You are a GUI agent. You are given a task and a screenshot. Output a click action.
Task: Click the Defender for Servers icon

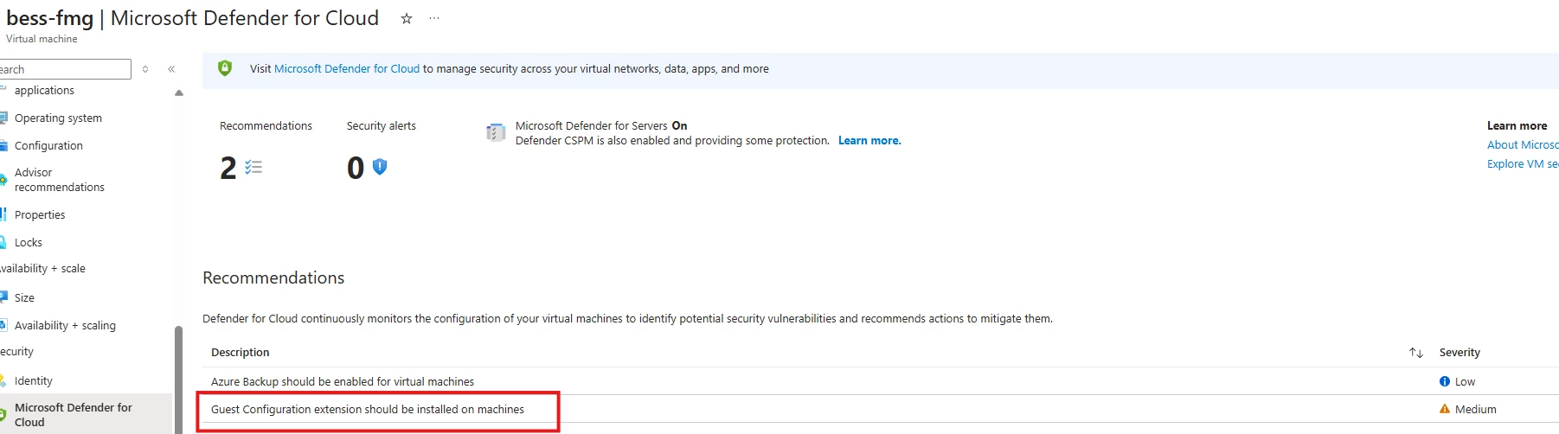(496, 132)
